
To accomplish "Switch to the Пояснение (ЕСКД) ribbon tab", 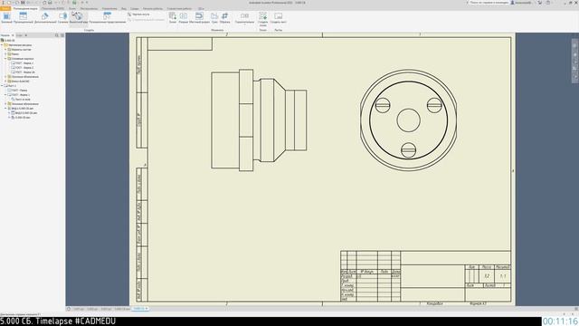I will [52, 8].
